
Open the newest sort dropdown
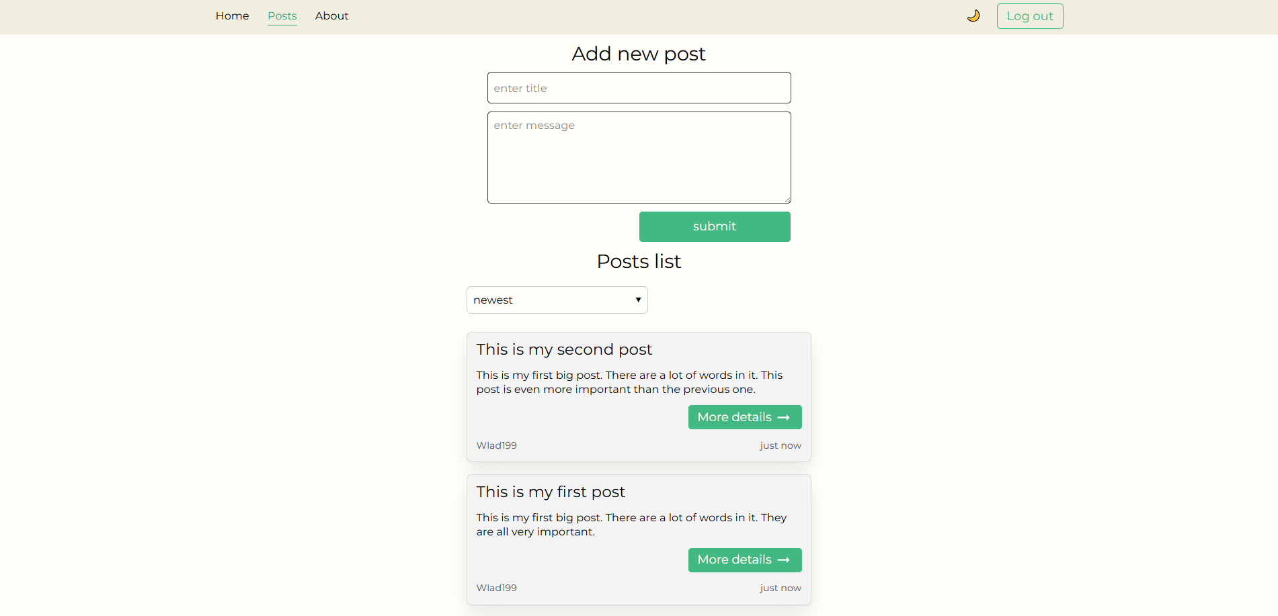pyautogui.click(x=557, y=300)
